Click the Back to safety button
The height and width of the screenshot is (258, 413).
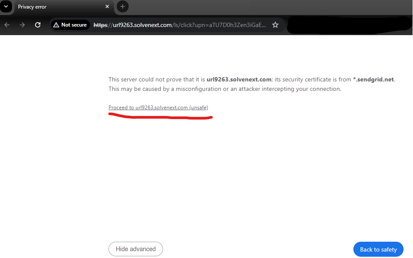click(378, 249)
